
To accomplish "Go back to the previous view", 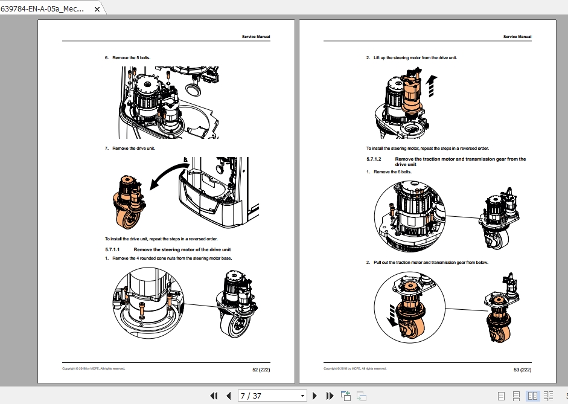I will point(345,396).
